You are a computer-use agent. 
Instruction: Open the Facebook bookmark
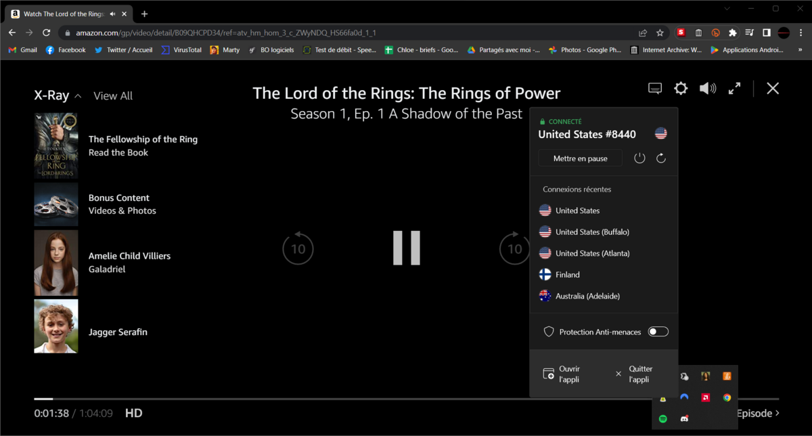(66, 50)
